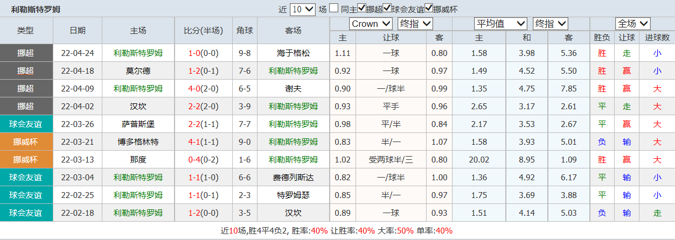The width and height of the screenshot is (675, 240).
Task: Click the home water value 1.11
Action: coord(343,53)
